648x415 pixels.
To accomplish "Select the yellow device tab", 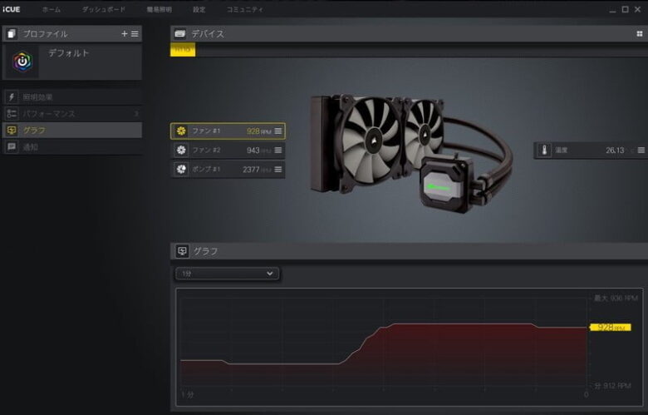I will click(183, 50).
